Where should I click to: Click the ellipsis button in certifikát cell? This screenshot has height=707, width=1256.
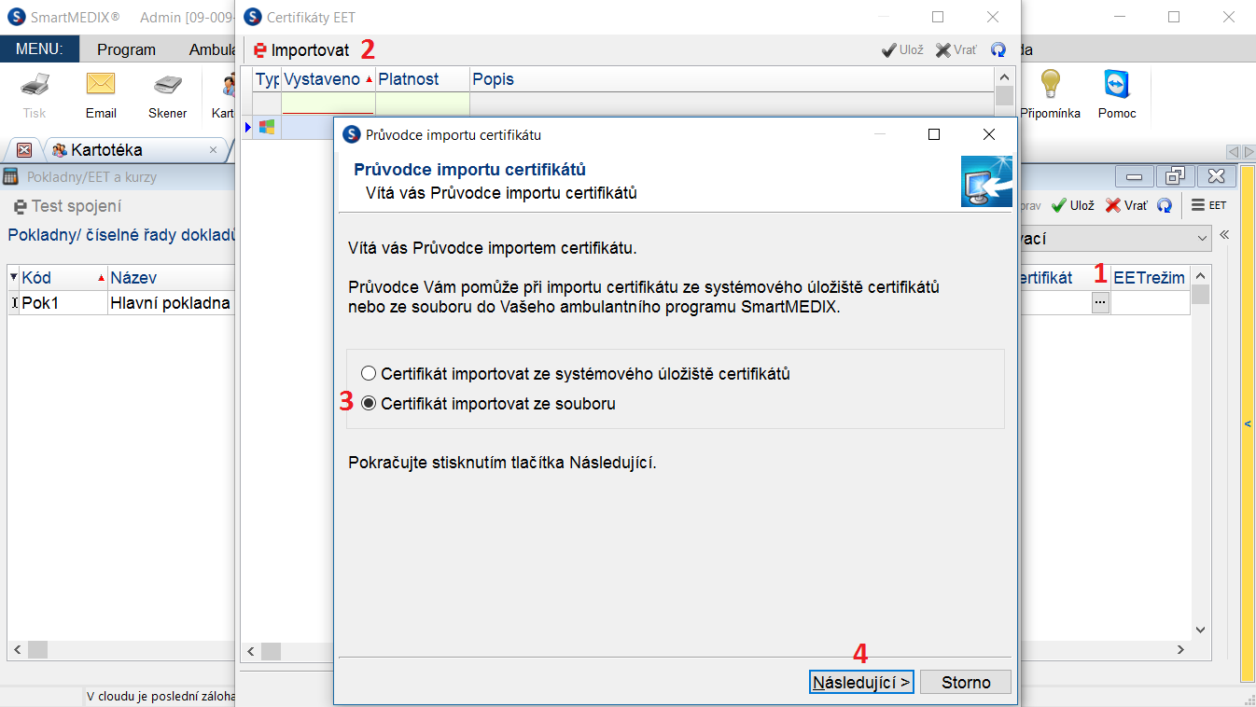pos(1101,302)
